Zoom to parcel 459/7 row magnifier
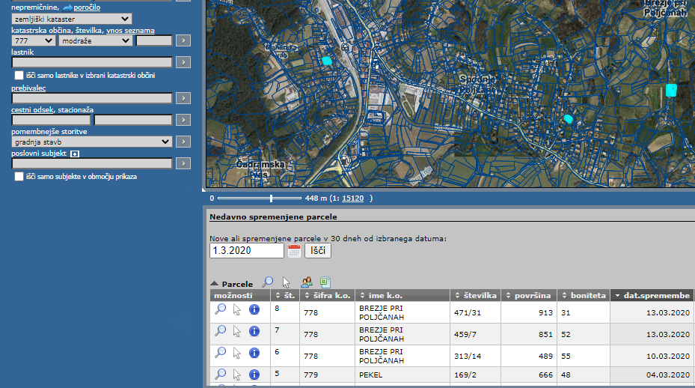Screen dimensions: 695x388 [x=221, y=330]
